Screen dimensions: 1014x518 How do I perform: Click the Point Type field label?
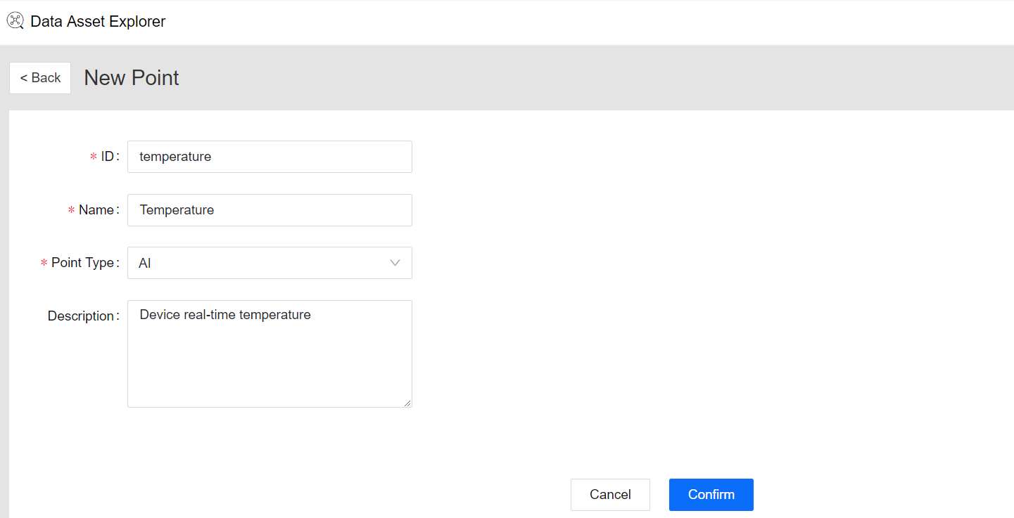82,263
